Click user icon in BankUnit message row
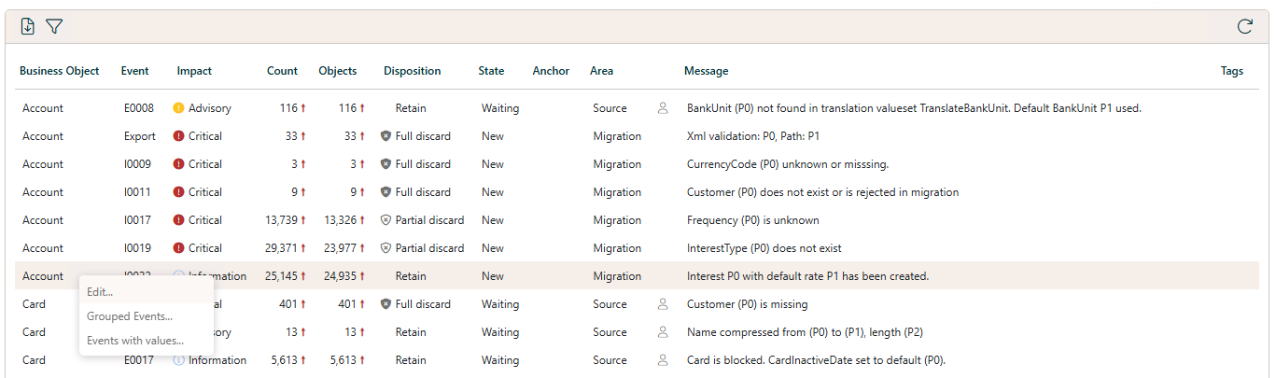 (663, 108)
